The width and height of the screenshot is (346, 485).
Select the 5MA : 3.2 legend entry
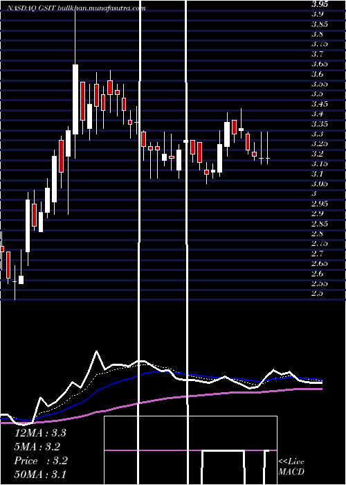[x=37, y=447]
